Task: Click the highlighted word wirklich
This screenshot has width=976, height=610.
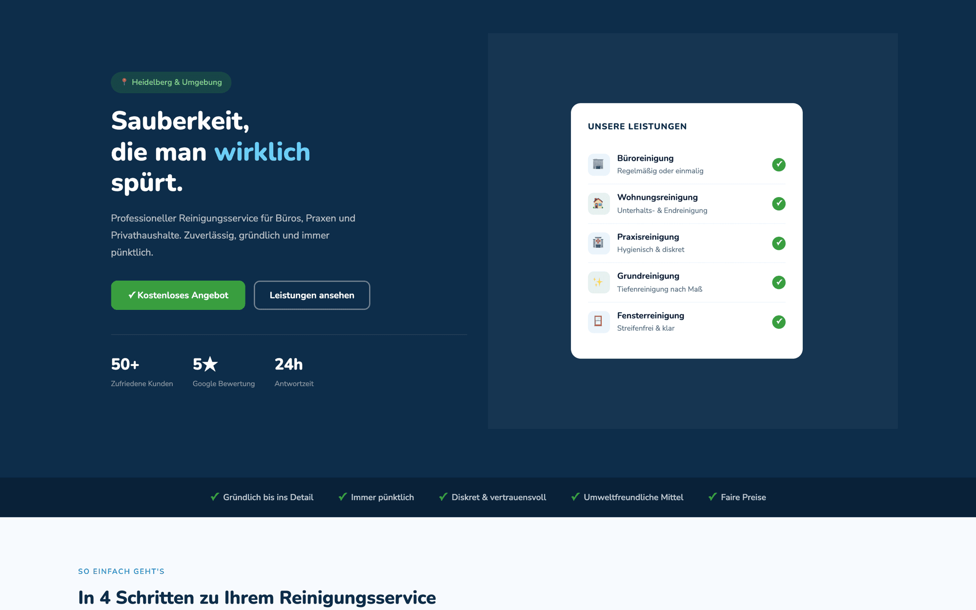Action: [x=262, y=152]
